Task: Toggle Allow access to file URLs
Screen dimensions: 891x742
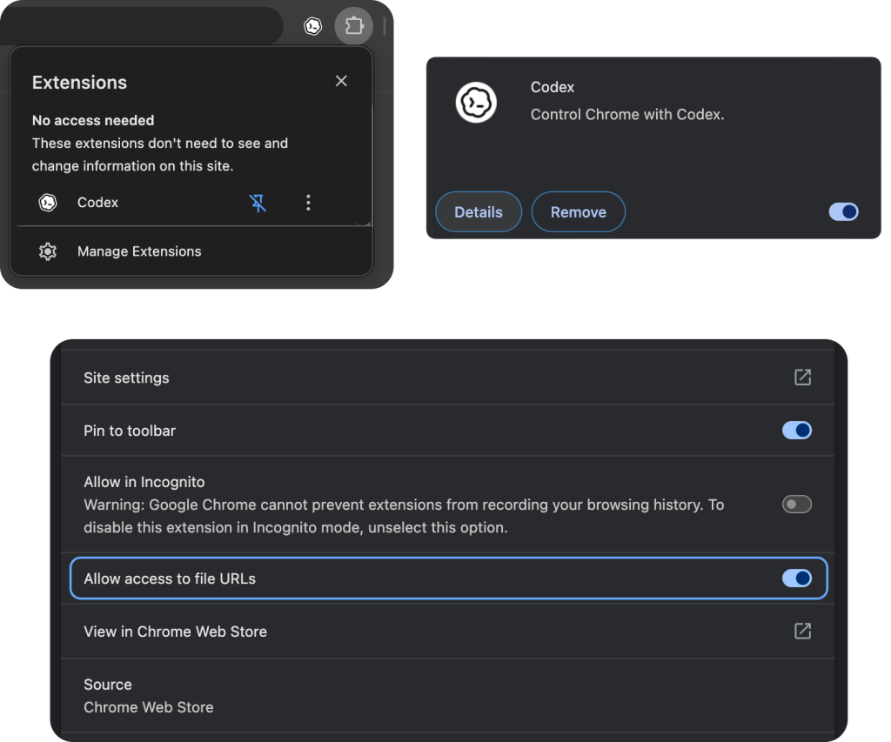Action: click(x=797, y=578)
